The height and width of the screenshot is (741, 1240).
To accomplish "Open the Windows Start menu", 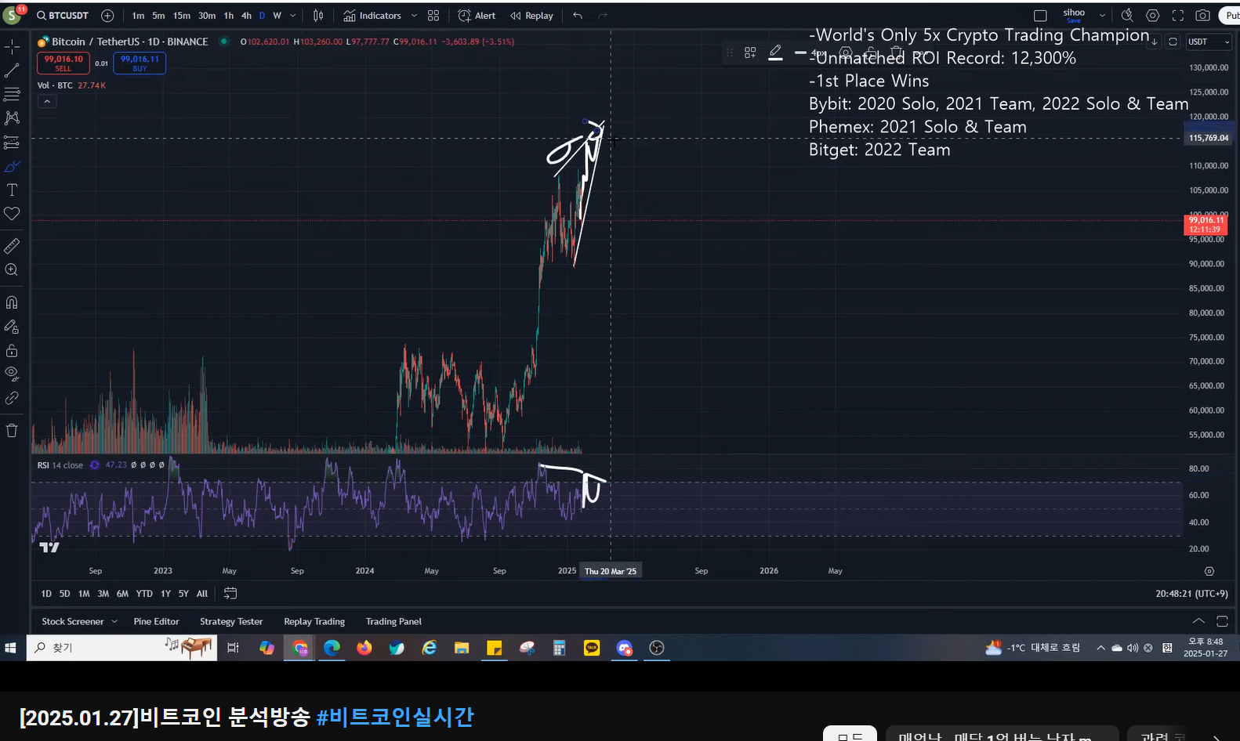I will pos(11,648).
